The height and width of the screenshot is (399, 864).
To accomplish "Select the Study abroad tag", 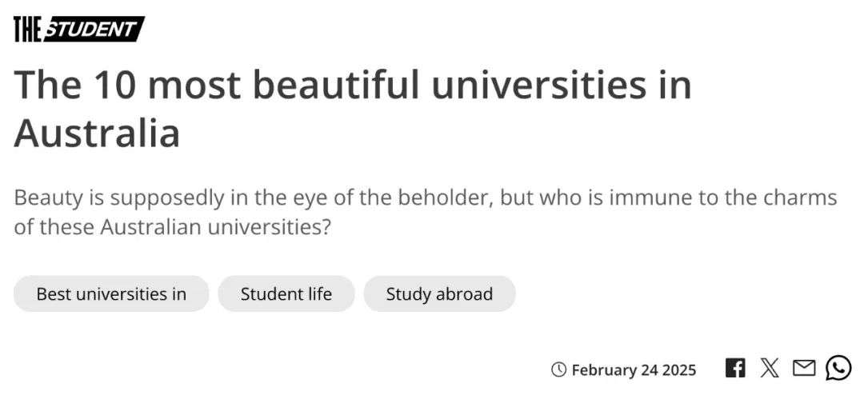I will pyautogui.click(x=439, y=293).
